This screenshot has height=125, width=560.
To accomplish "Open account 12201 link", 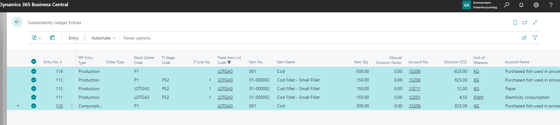I will [x=414, y=97].
